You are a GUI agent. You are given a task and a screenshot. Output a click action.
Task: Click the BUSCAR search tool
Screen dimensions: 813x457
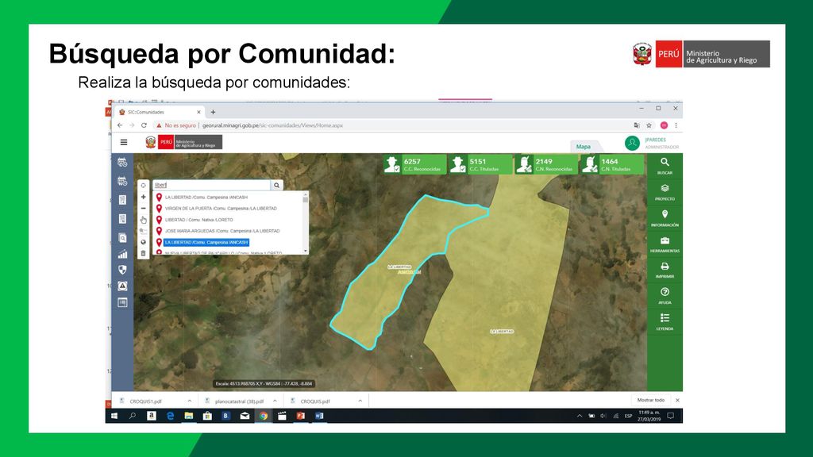[x=665, y=166]
